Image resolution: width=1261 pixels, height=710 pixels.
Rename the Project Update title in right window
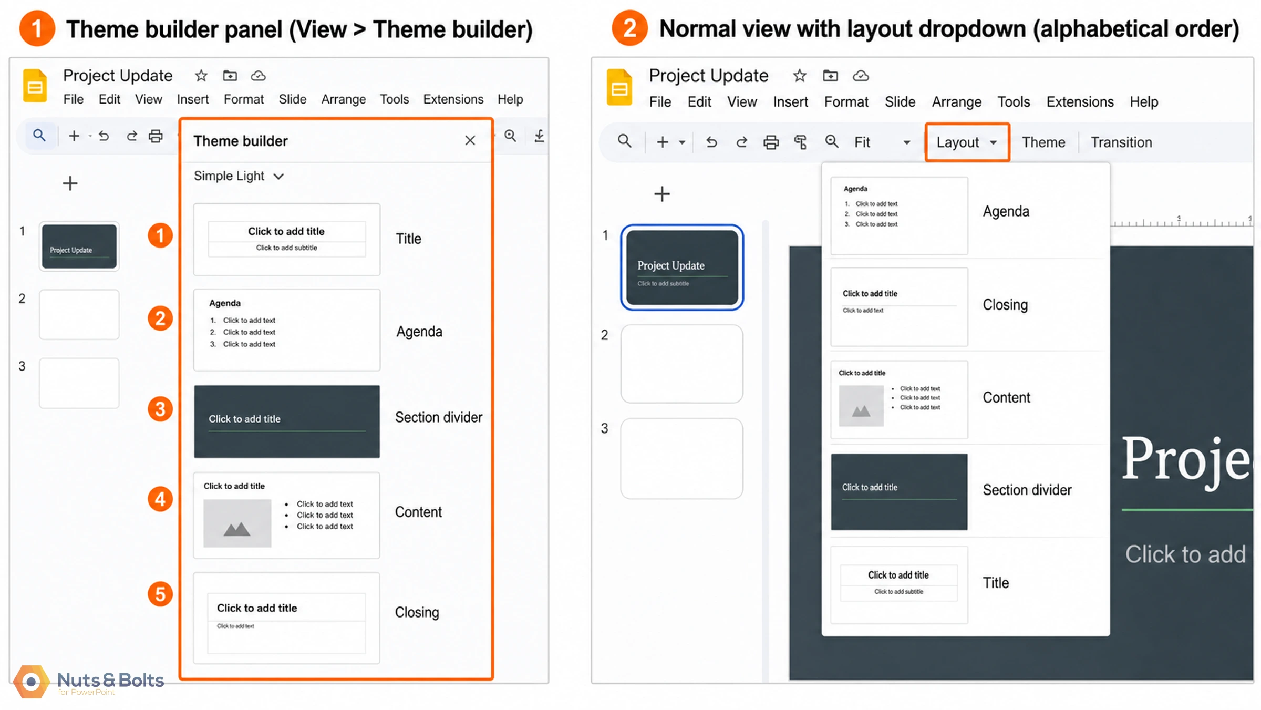tap(708, 76)
